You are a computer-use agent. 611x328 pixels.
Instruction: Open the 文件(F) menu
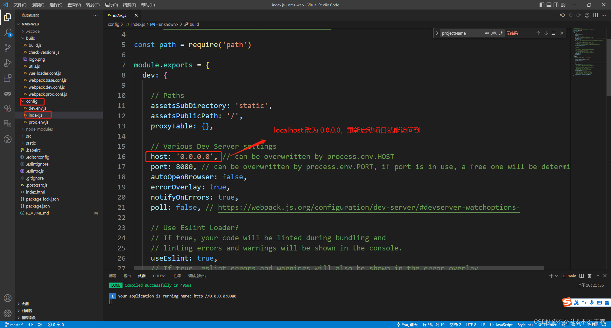pyautogui.click(x=20, y=5)
